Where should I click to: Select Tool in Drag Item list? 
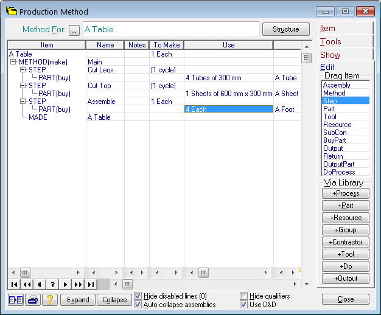(346, 117)
